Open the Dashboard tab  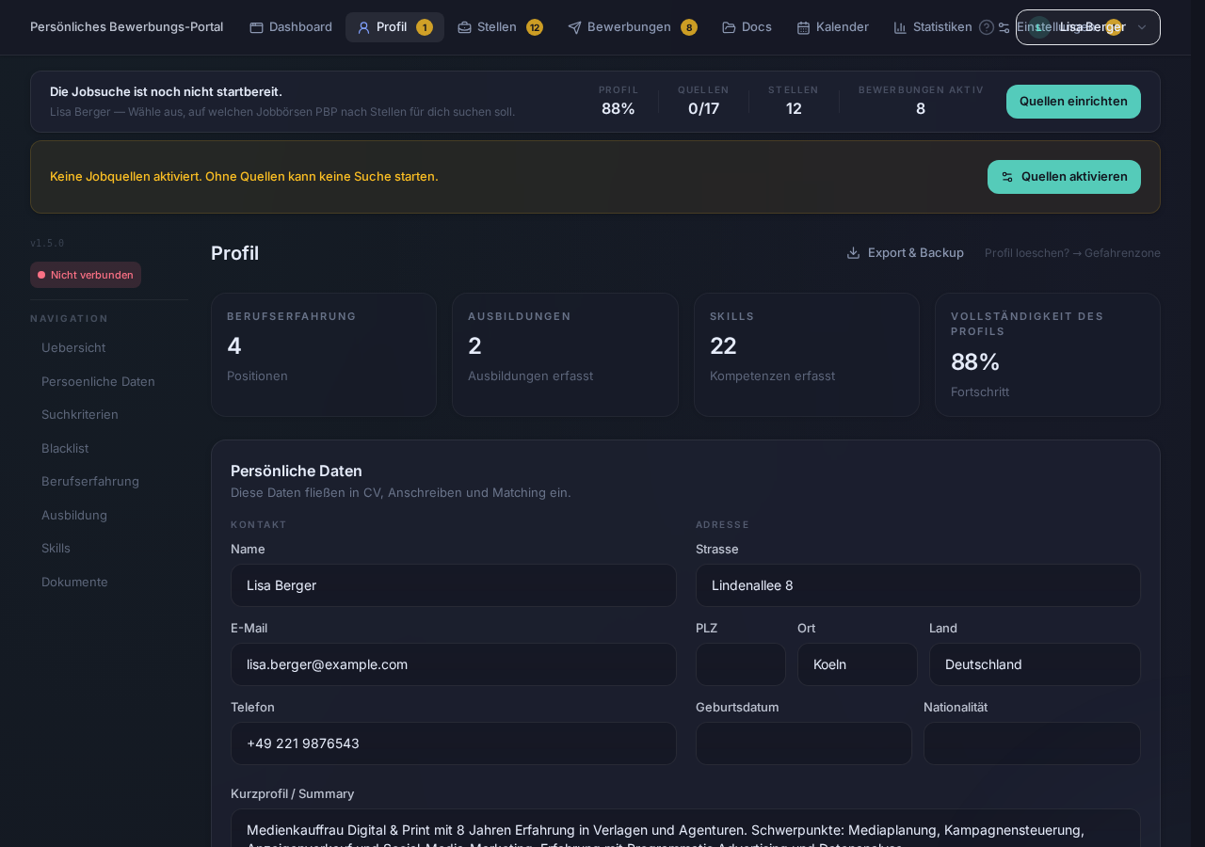tap(291, 27)
